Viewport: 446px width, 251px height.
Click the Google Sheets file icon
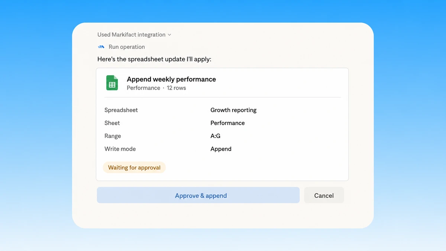[x=112, y=83]
